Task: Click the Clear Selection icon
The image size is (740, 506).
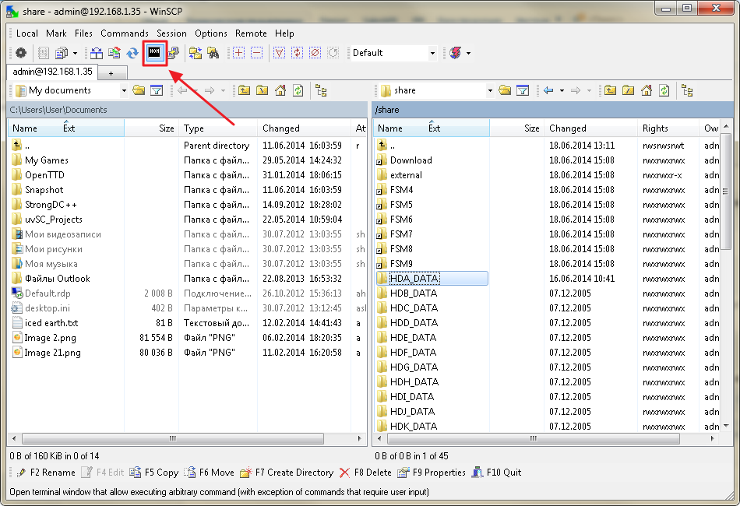Action: coord(315,53)
